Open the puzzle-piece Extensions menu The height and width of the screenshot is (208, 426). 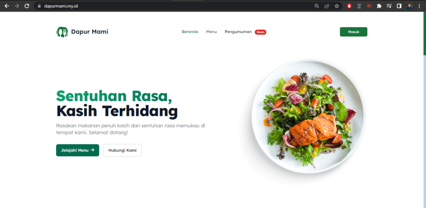click(x=379, y=6)
